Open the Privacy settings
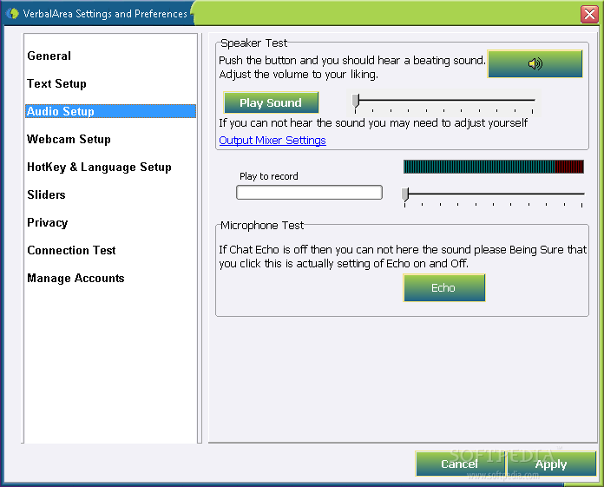 [x=48, y=223]
